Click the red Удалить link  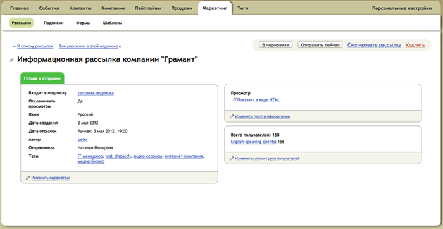click(415, 45)
